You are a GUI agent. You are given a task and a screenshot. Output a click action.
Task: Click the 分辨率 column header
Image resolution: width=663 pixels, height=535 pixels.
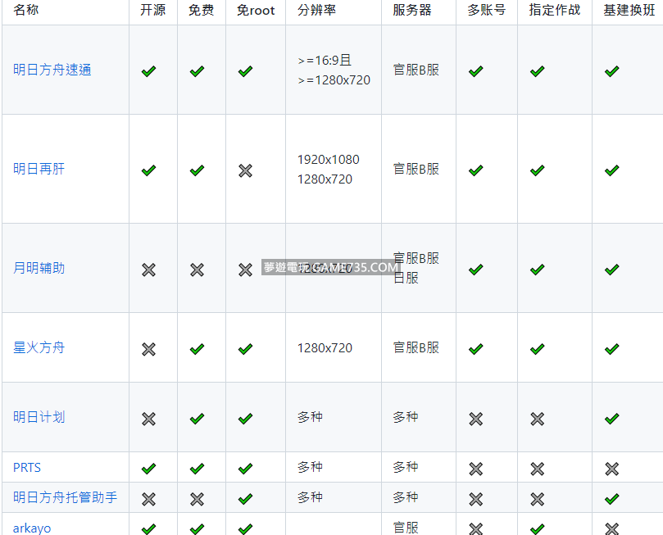pyautogui.click(x=316, y=11)
